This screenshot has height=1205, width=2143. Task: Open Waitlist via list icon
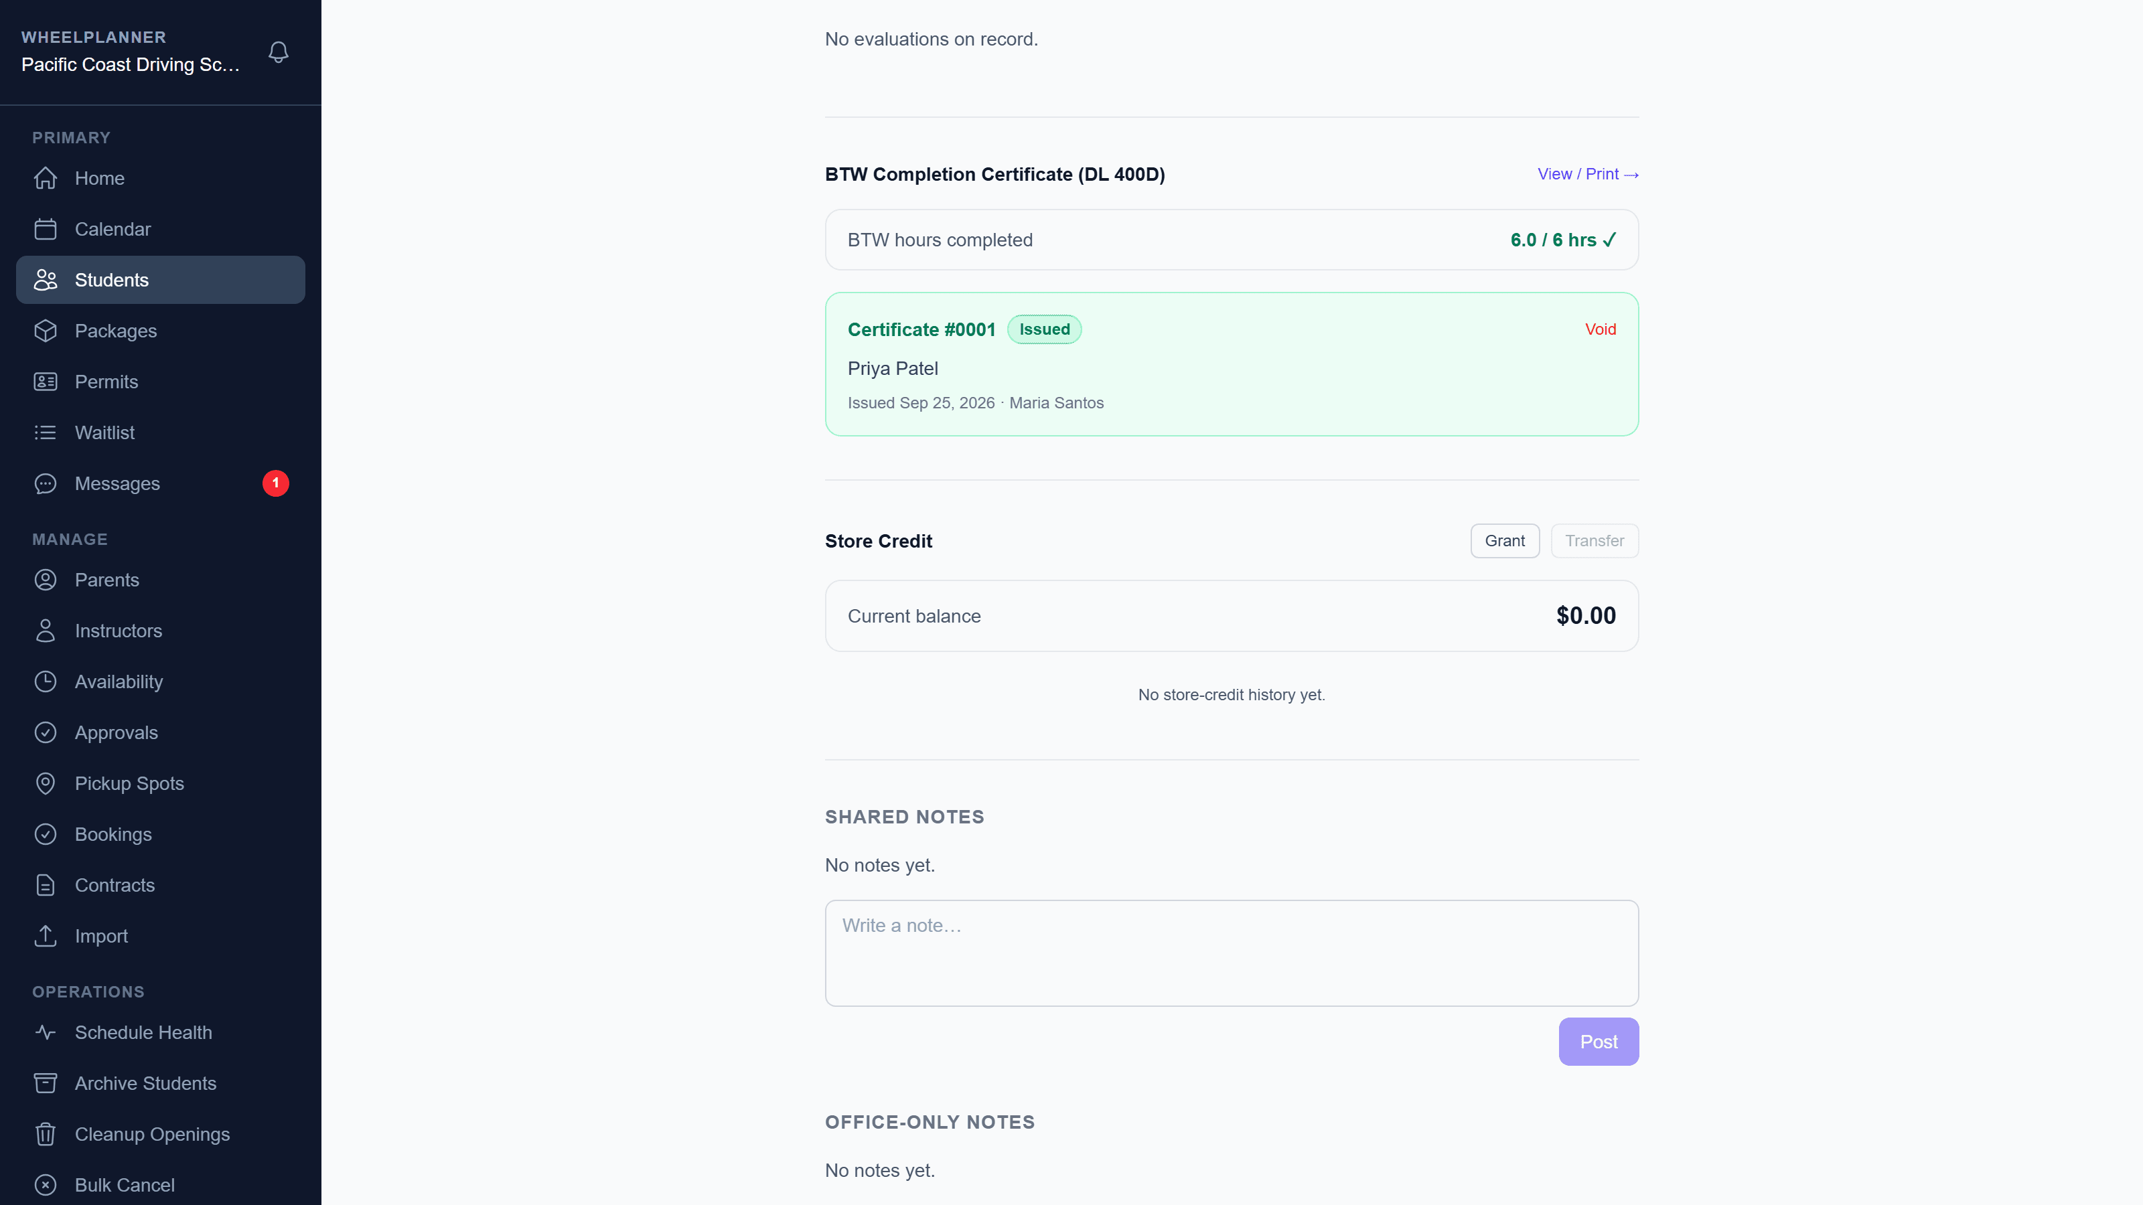point(46,432)
